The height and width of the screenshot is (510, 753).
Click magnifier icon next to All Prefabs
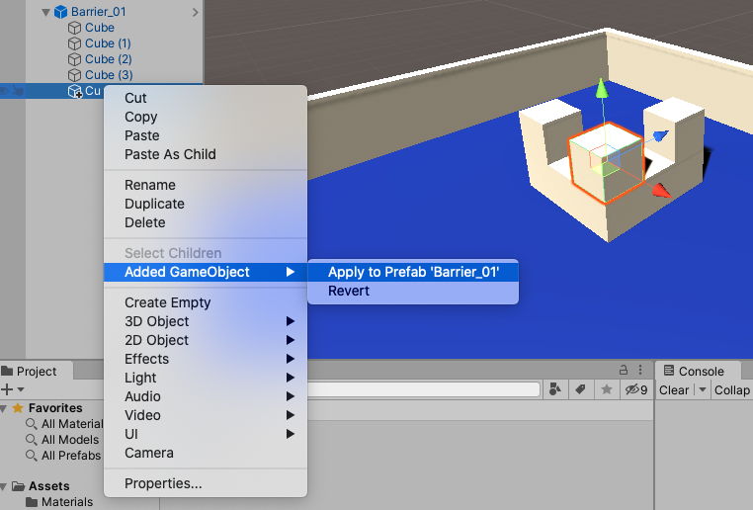tap(32, 456)
